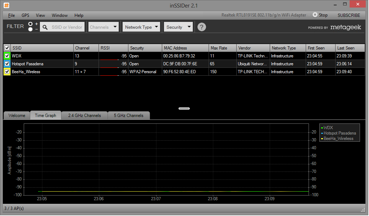Screen dimensions: 369x216
Task: Sort by Channel column header
Action: (x=86, y=48)
